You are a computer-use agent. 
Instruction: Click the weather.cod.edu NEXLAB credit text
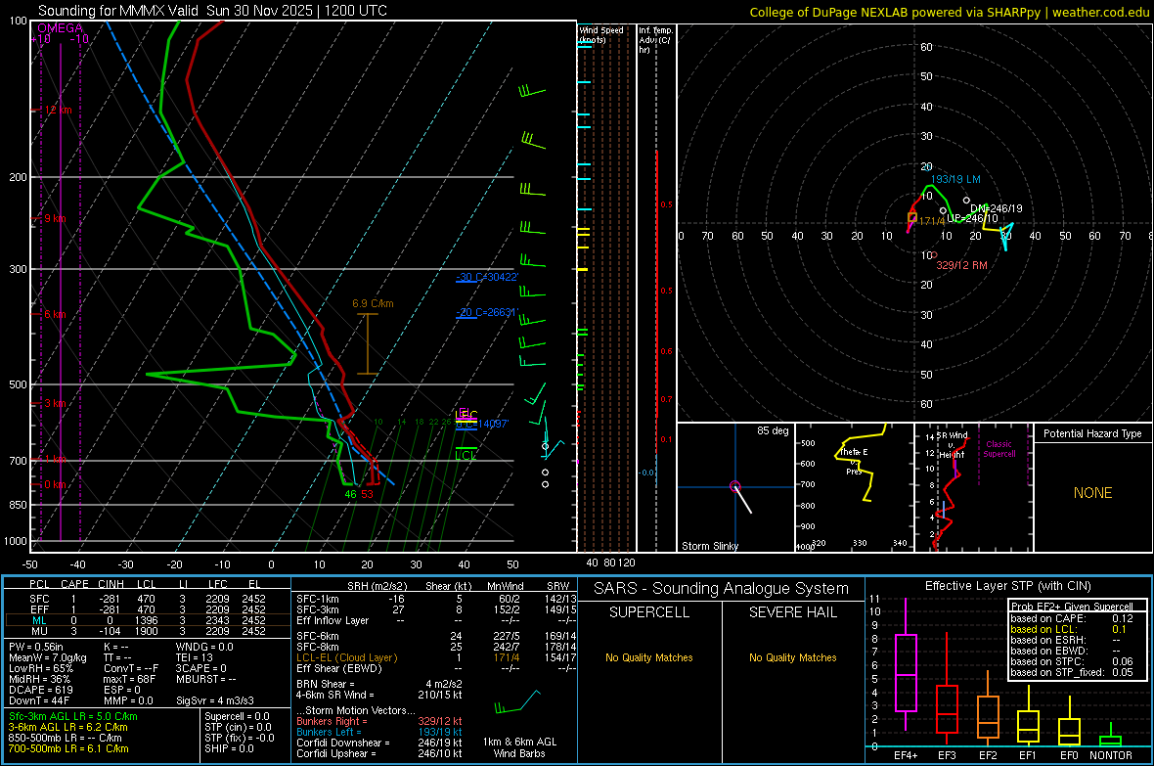click(950, 12)
